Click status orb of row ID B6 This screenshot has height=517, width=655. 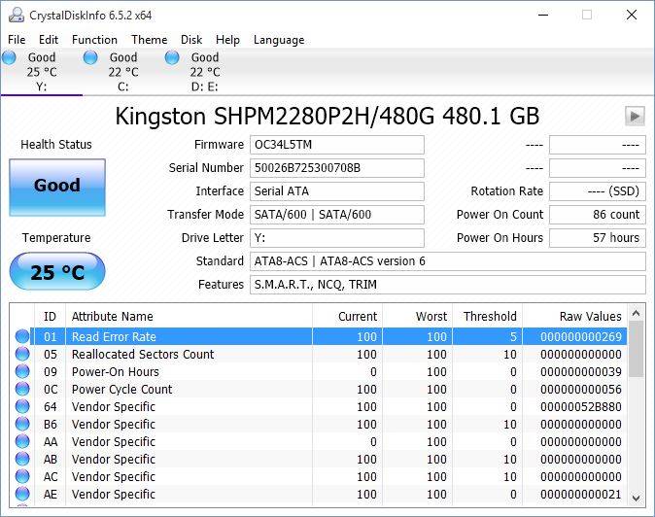(x=22, y=425)
